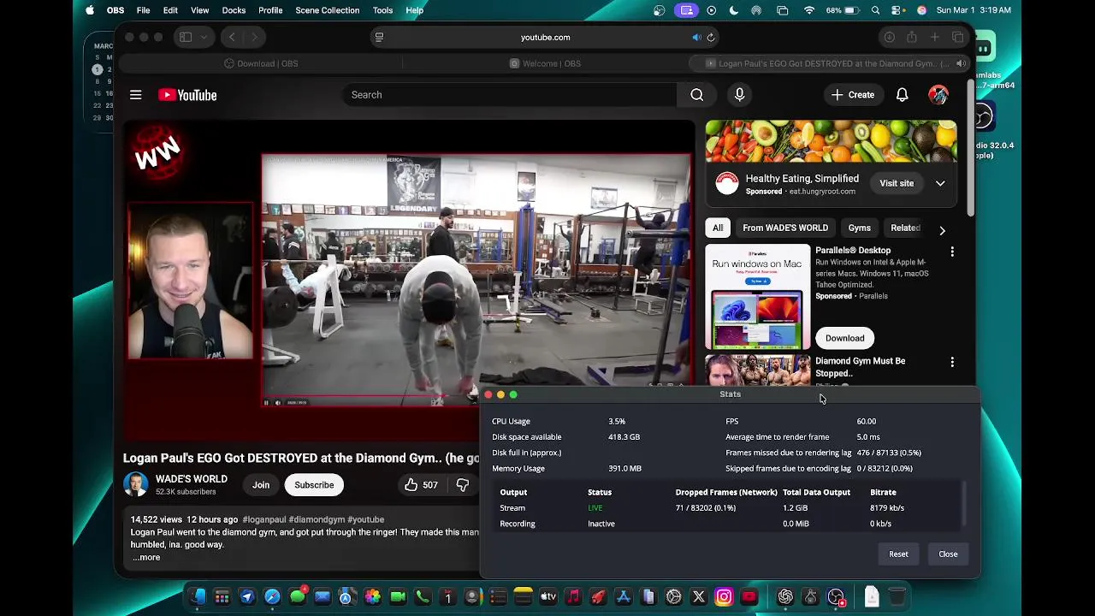
Task: Open a new Safari tab with plus
Action: 935,38
